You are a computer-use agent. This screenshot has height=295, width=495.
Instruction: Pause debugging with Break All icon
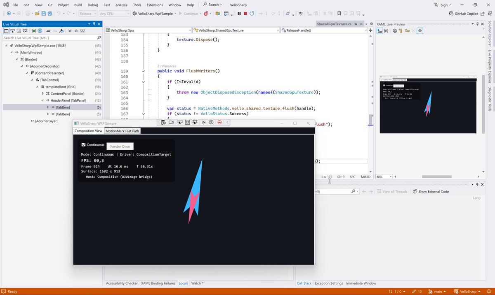[239, 14]
